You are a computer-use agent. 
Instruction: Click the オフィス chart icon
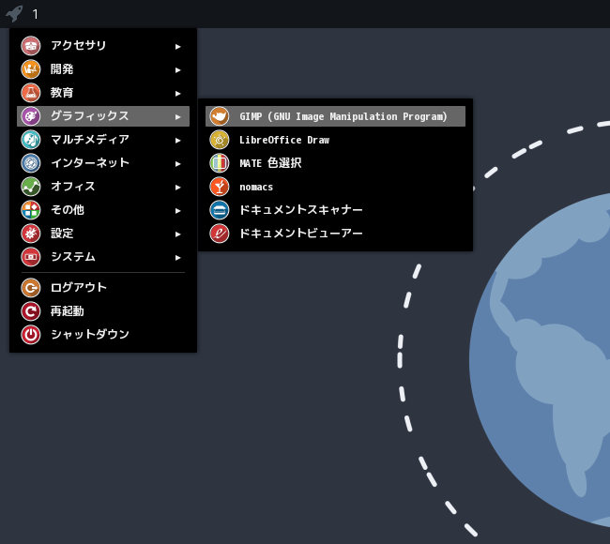31,187
